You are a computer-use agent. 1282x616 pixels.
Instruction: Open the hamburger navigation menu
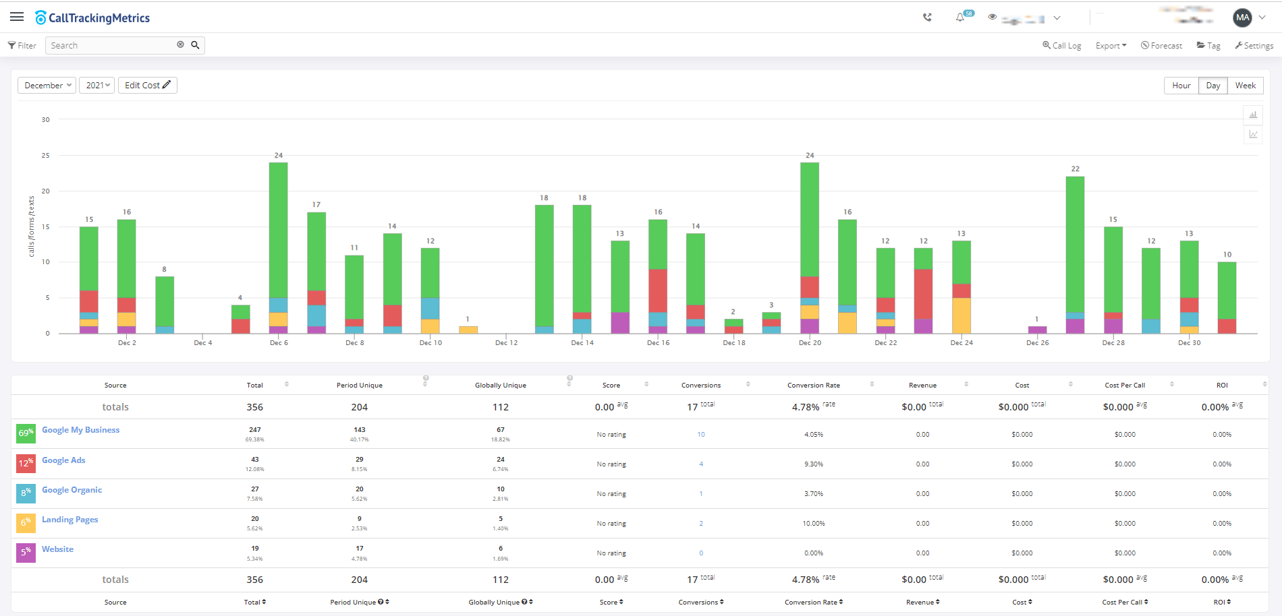pos(17,17)
